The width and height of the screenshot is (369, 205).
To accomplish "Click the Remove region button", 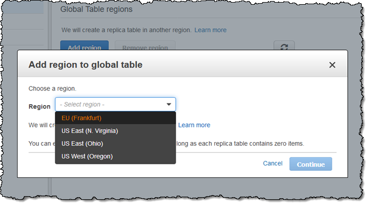I will tap(145, 45).
